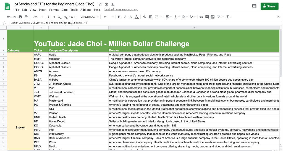Viewport: 283px width, 151px height.
Task: Select the Stocks category cell
Action: [x=20, y=127]
